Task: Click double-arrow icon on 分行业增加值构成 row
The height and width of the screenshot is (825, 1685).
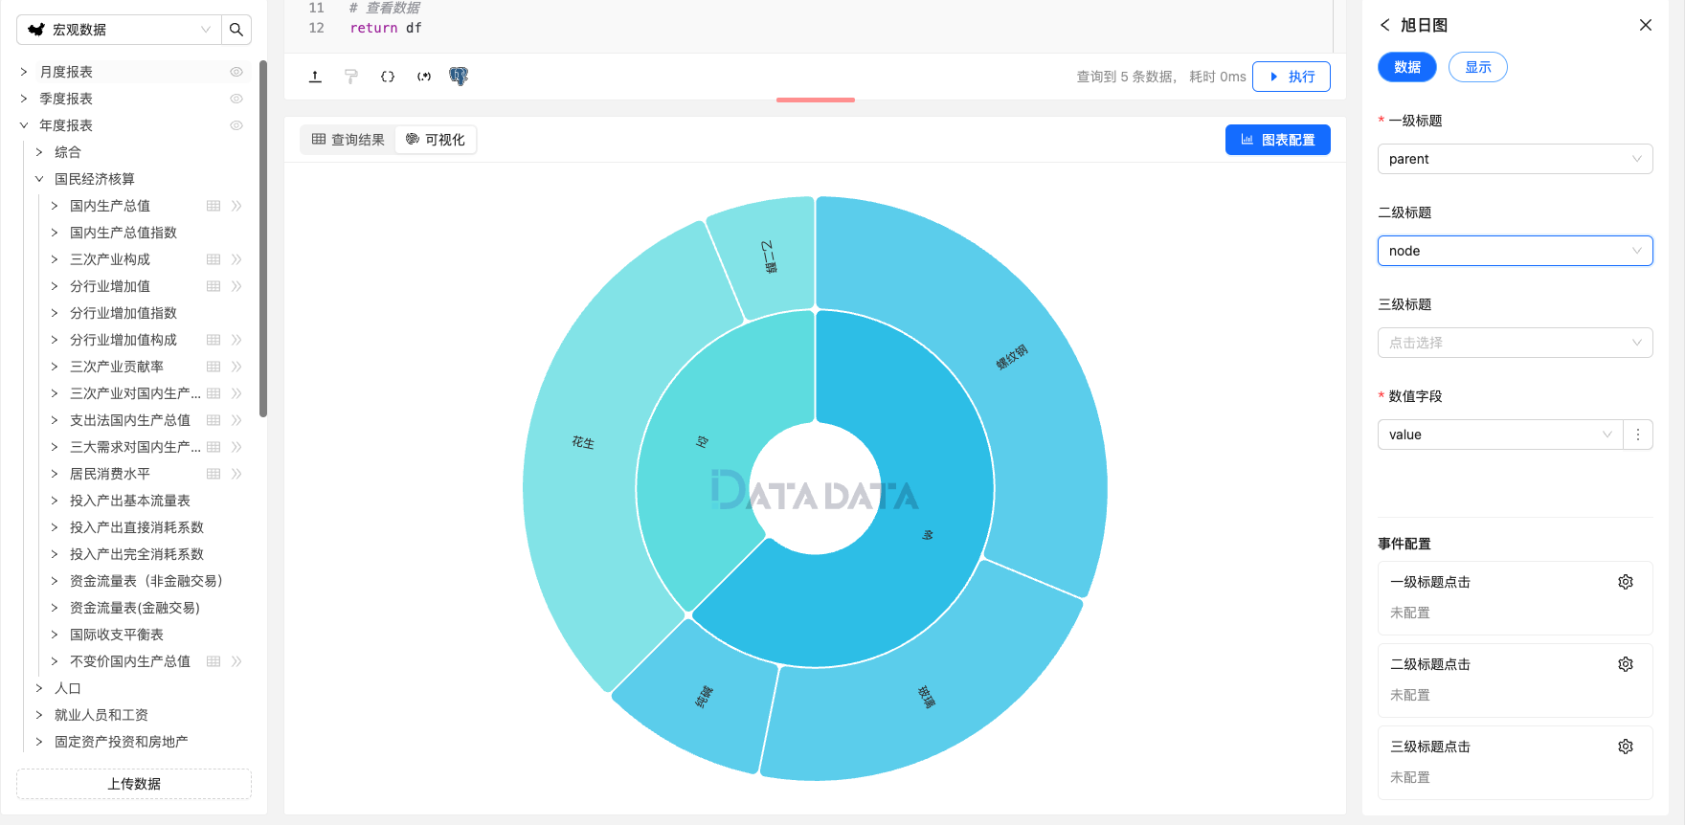Action: click(x=236, y=340)
